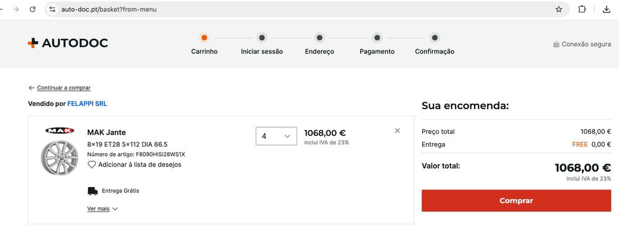Click the Sua encomenda heading
Image resolution: width=619 pixels, height=237 pixels.
[x=465, y=106]
